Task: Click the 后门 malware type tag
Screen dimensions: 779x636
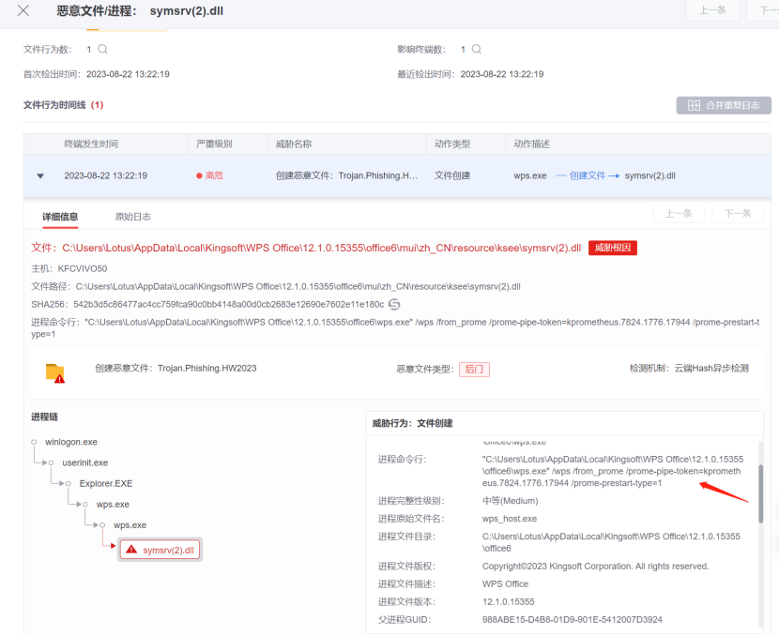Action: click(x=475, y=370)
